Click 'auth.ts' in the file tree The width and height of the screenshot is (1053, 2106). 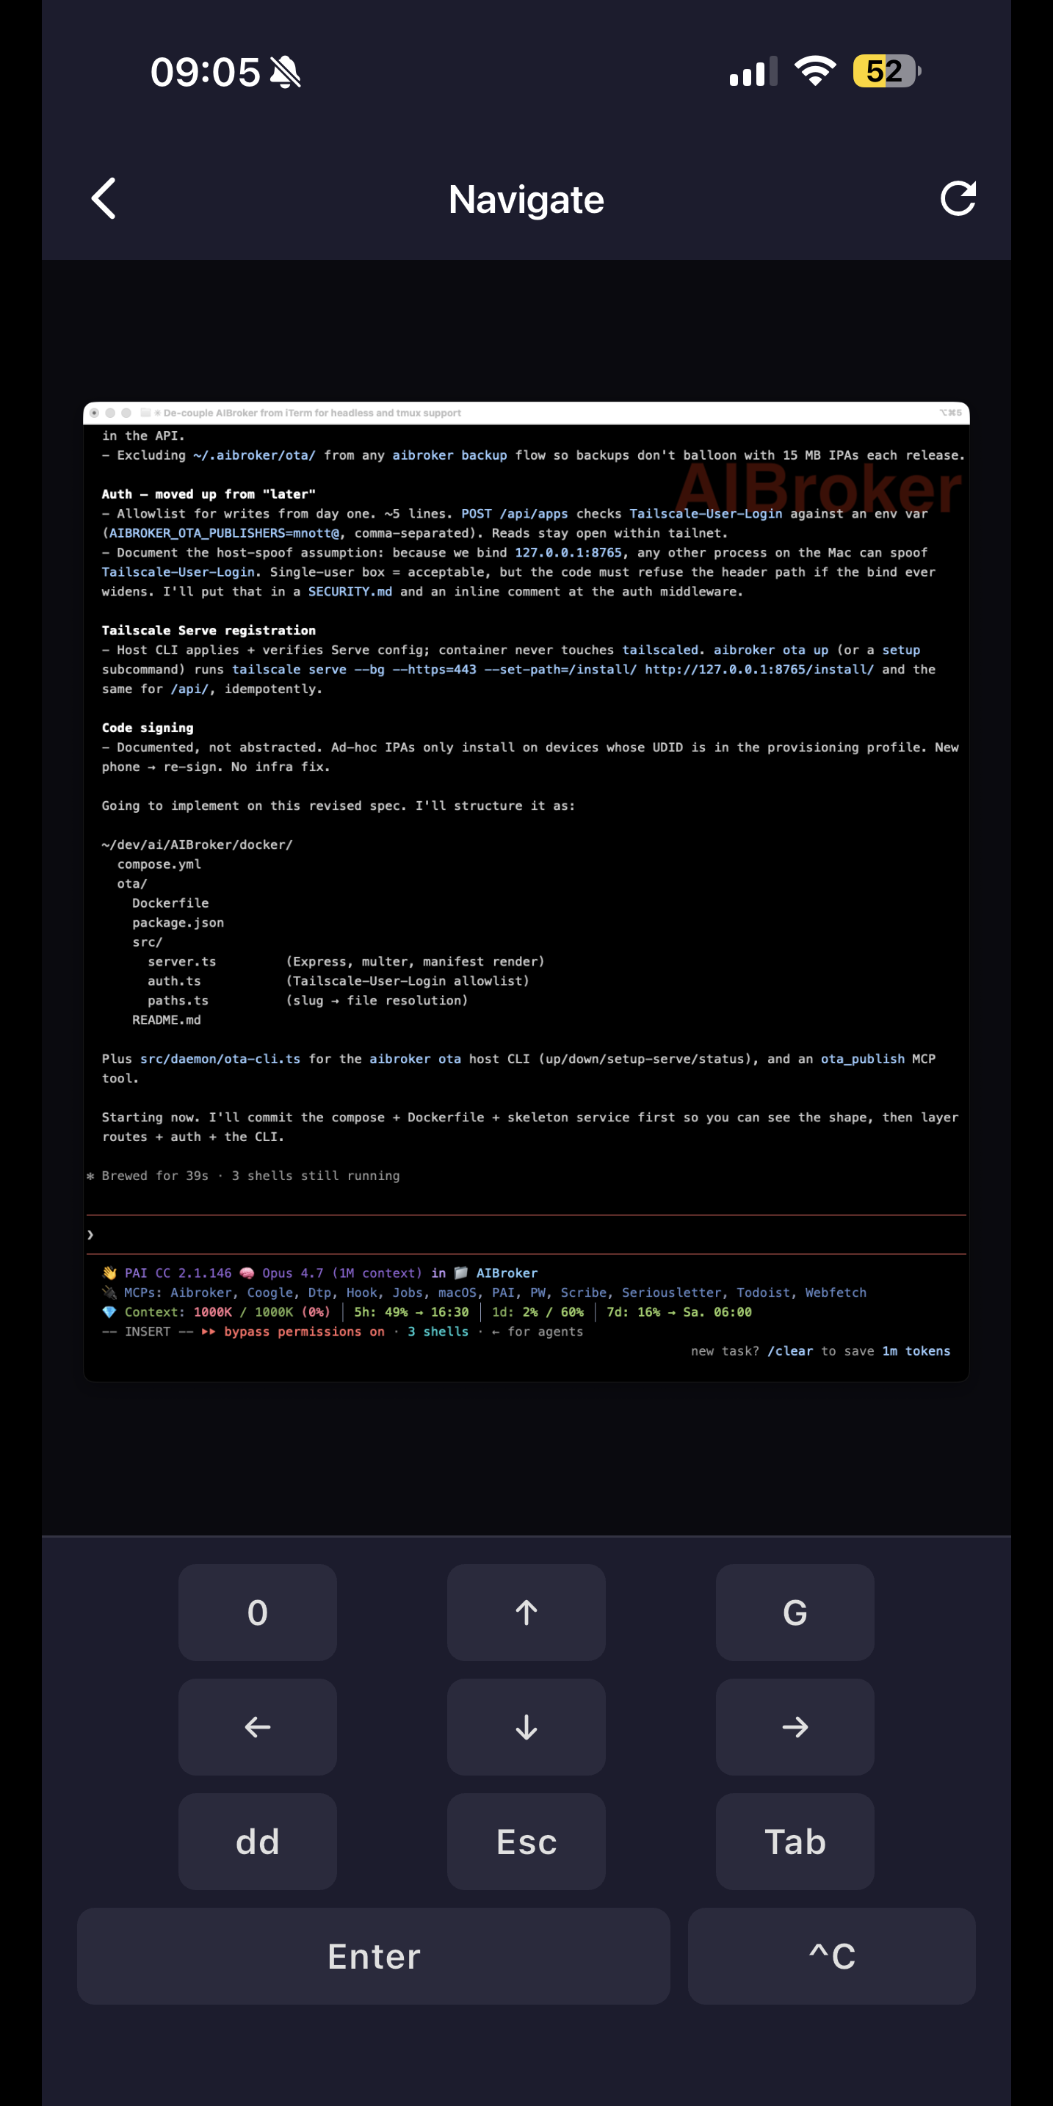pyautogui.click(x=174, y=981)
